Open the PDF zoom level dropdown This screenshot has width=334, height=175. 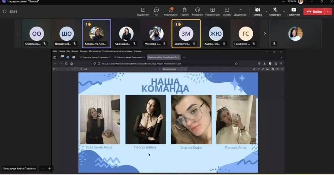click(174, 69)
